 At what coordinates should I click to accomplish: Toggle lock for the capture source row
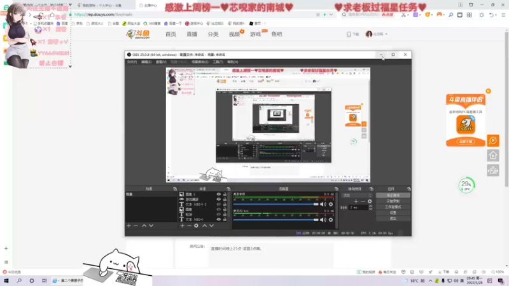(x=225, y=200)
